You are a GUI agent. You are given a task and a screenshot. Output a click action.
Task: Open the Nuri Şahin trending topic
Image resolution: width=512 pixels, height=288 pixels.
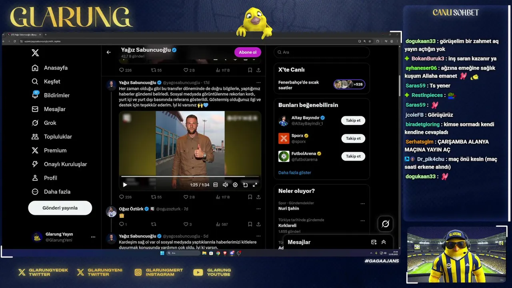[289, 208]
